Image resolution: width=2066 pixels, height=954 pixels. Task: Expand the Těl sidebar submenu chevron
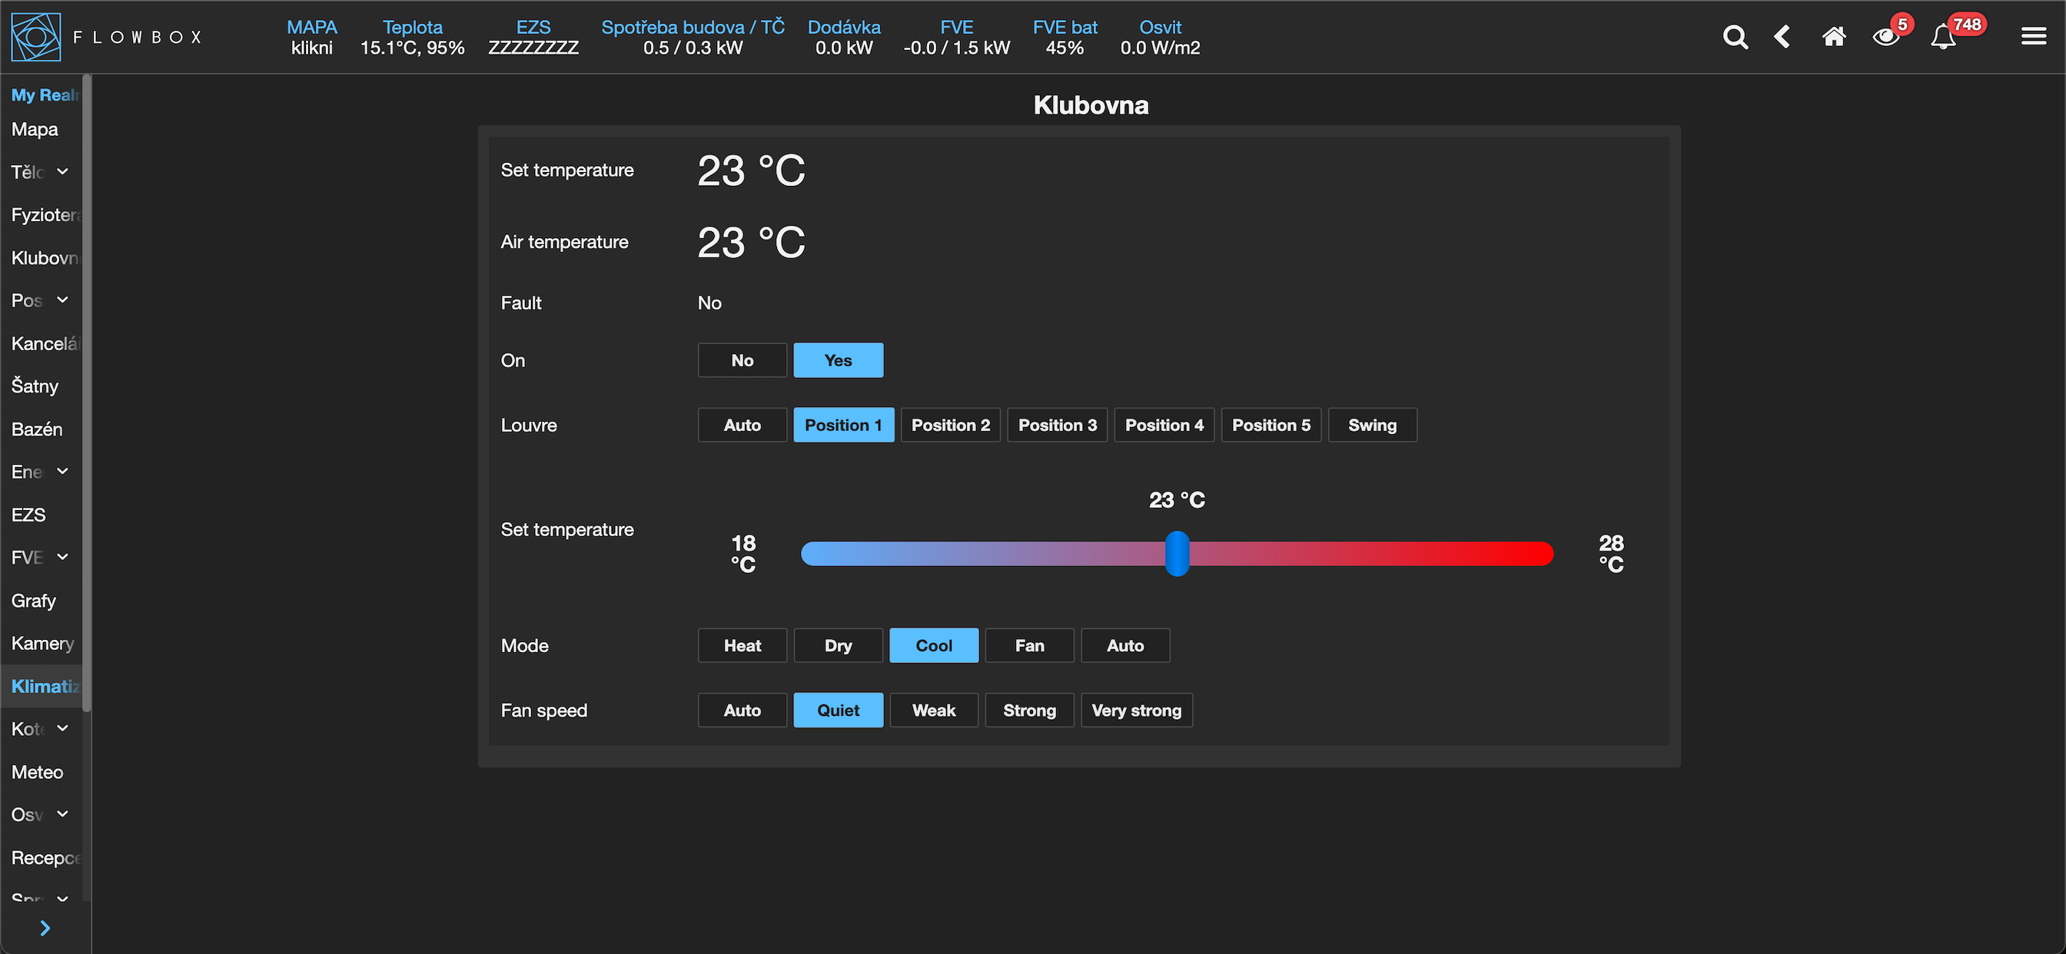(62, 171)
